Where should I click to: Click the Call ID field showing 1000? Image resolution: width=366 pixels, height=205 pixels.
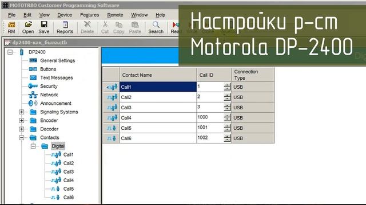point(210,117)
